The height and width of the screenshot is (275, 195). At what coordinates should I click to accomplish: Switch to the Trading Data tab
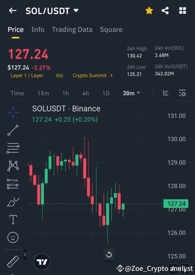click(x=72, y=30)
